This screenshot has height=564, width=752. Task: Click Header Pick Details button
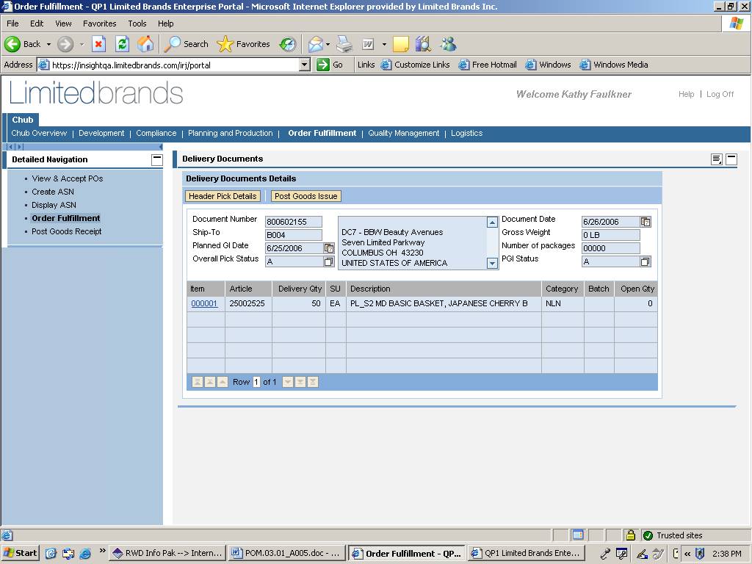point(223,196)
